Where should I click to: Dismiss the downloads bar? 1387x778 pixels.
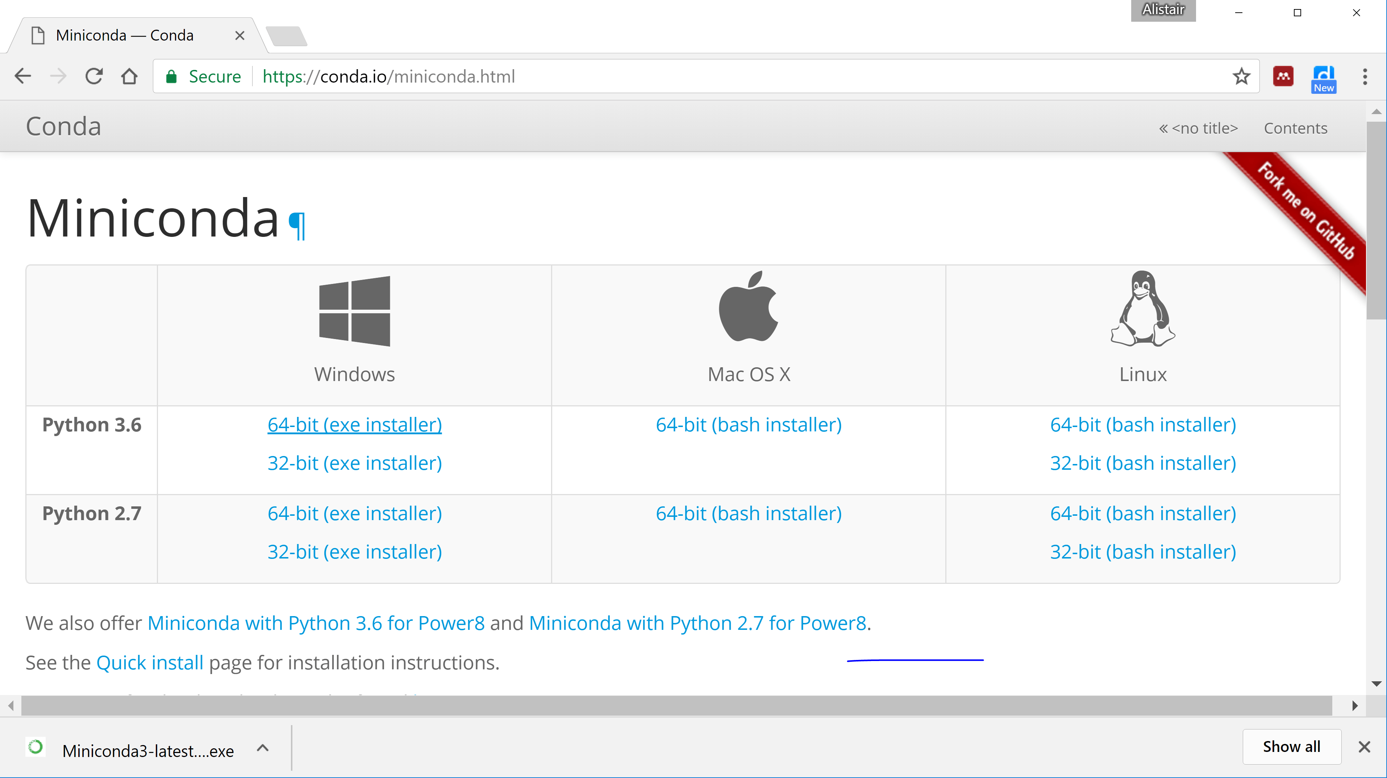pyautogui.click(x=1364, y=747)
